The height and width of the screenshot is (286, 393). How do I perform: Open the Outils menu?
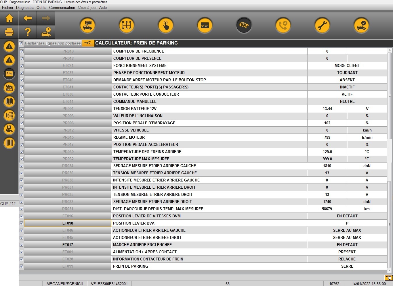pos(41,7)
